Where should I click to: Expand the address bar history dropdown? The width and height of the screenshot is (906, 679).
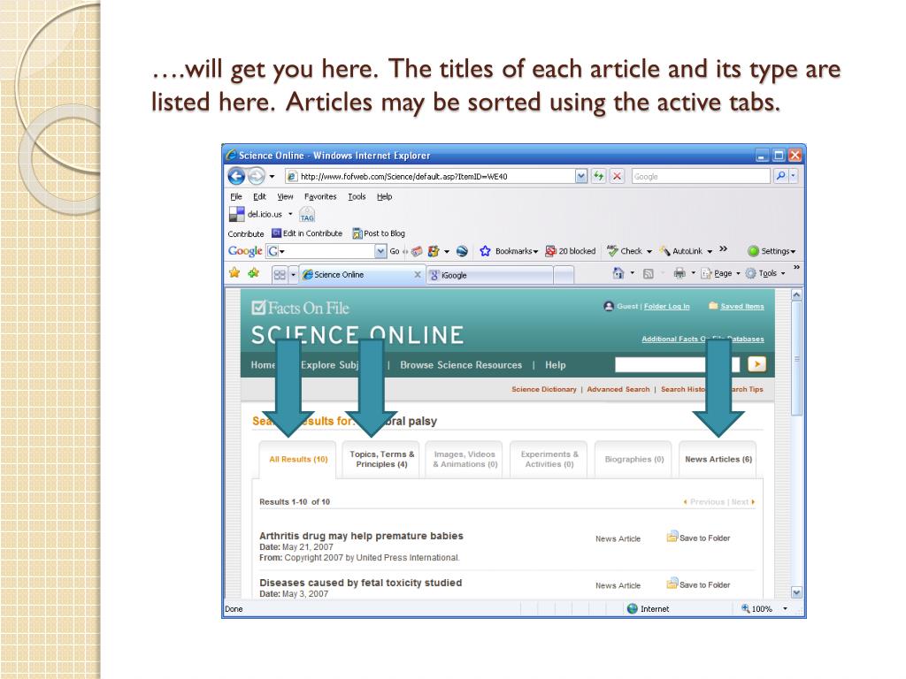581,177
